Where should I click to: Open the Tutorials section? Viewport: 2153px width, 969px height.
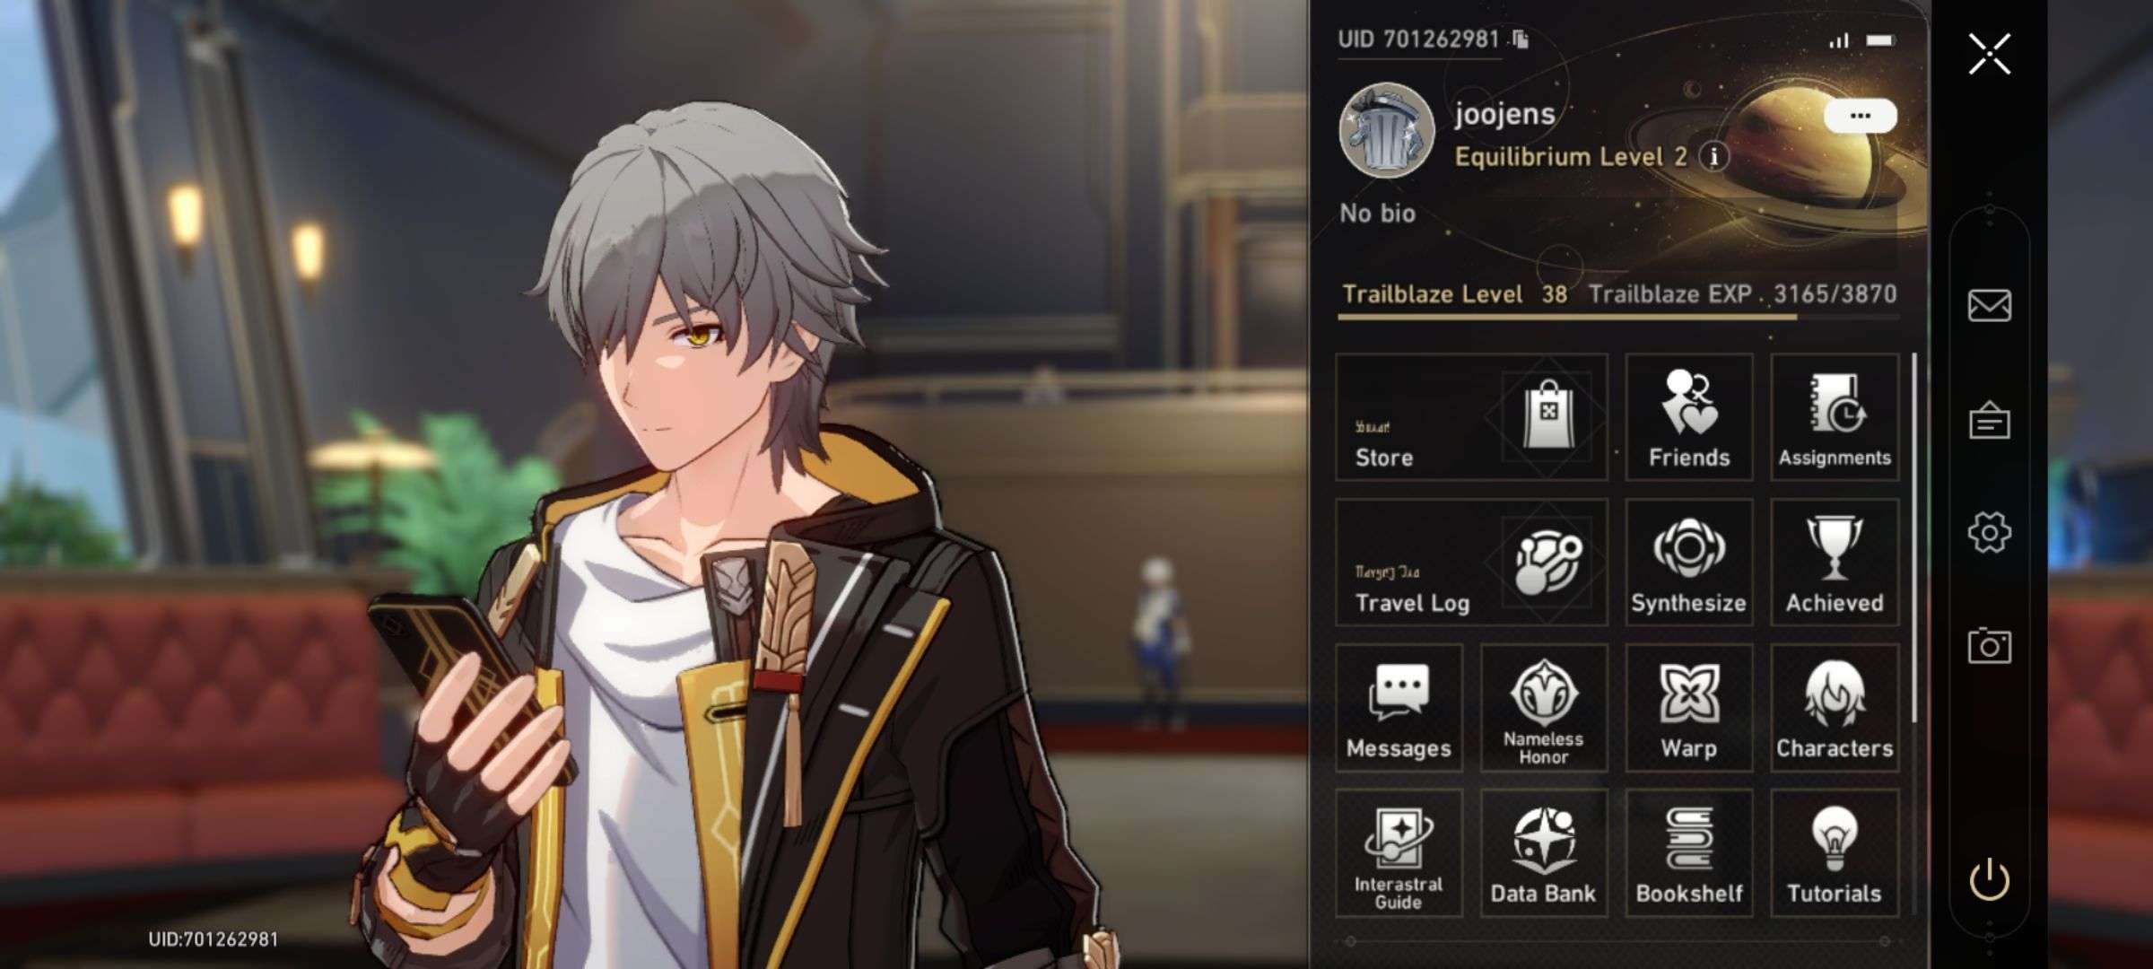[1835, 853]
